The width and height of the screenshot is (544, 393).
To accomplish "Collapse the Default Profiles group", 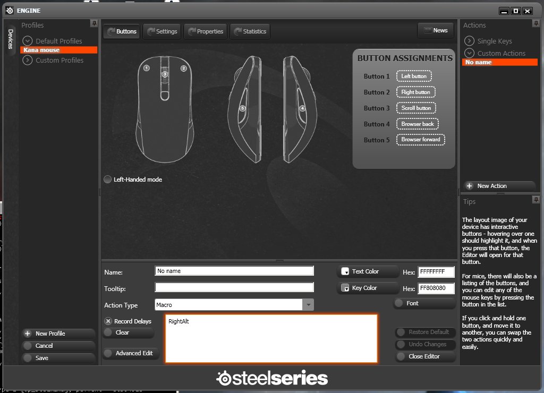I will click(x=28, y=41).
